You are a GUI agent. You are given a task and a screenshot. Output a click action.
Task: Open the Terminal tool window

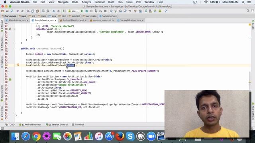pos(78,124)
